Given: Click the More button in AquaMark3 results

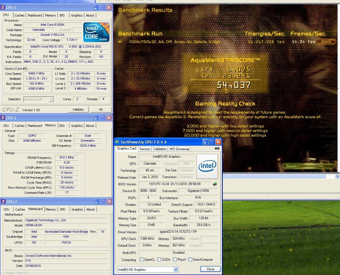Looking at the screenshot, I should click(x=326, y=41).
